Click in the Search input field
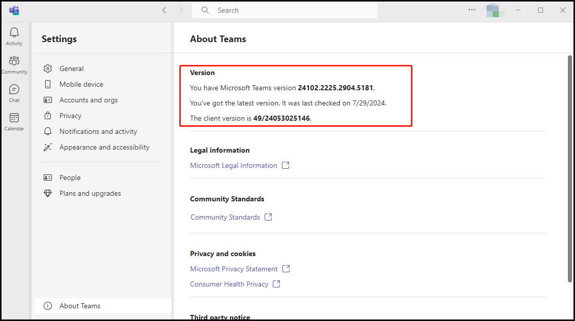 click(x=290, y=10)
